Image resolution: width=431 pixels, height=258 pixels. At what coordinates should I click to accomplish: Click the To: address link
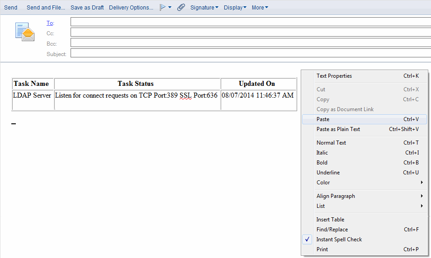coord(50,23)
